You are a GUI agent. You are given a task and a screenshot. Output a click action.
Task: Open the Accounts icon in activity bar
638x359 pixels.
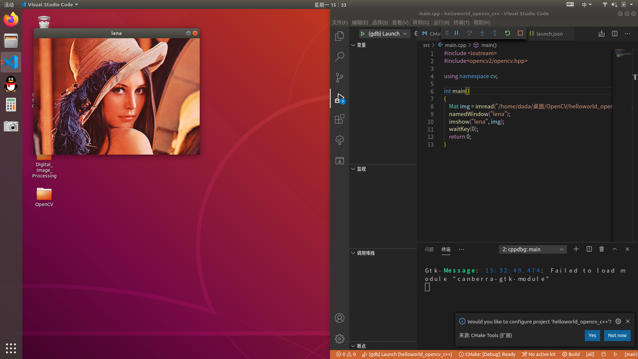click(x=339, y=318)
